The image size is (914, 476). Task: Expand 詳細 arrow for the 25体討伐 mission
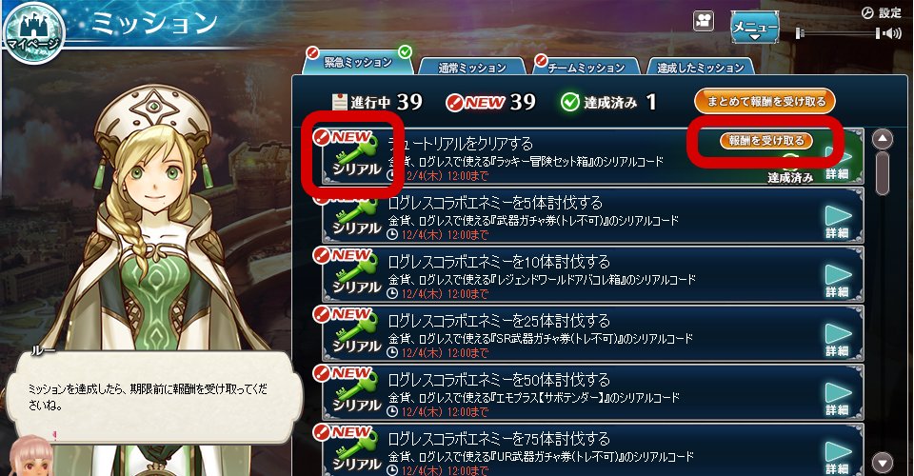(838, 339)
